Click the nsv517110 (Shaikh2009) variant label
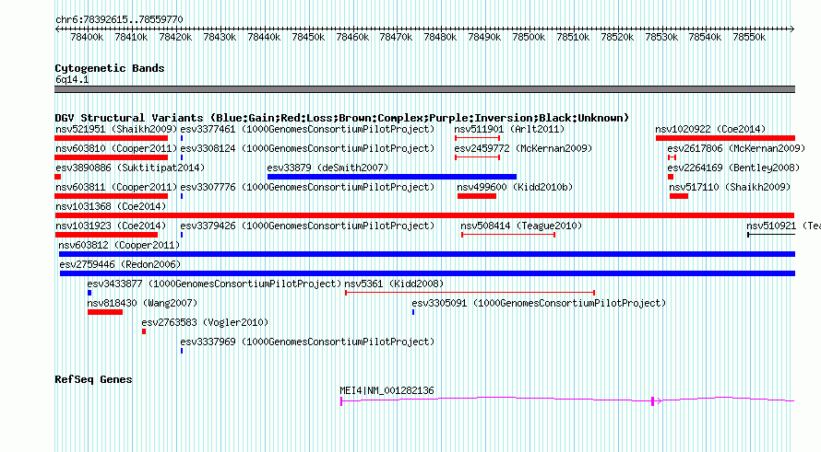This screenshot has width=821, height=452. pos(730,187)
